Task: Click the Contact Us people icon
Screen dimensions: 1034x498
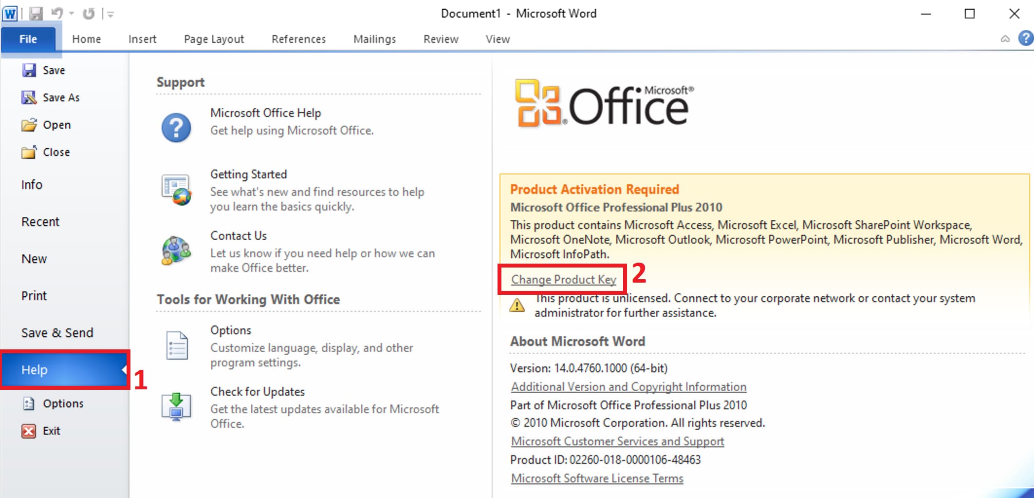Action: 176,250
